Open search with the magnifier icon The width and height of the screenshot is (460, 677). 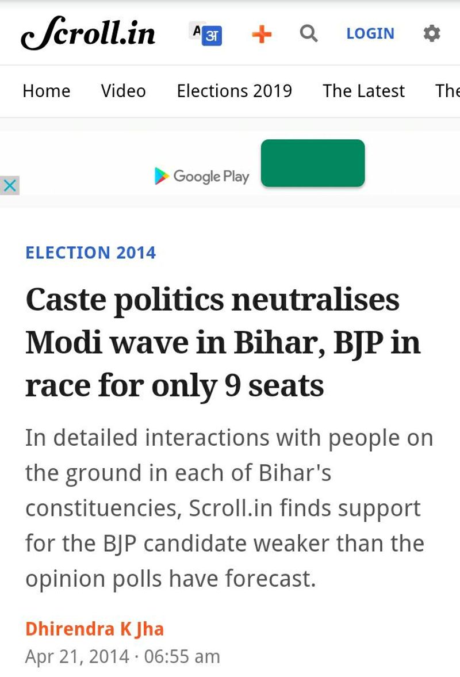click(x=309, y=34)
